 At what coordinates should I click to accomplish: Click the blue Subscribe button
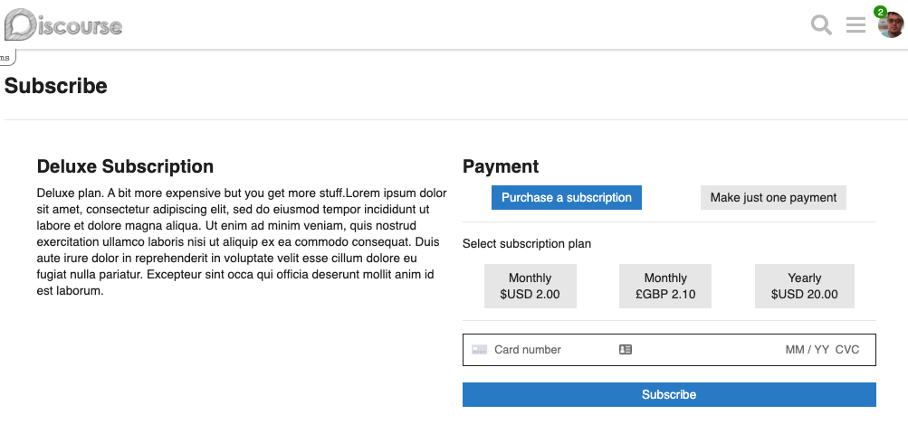click(x=669, y=394)
